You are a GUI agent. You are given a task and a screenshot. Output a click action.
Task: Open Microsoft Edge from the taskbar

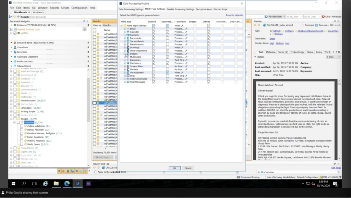click(67, 184)
